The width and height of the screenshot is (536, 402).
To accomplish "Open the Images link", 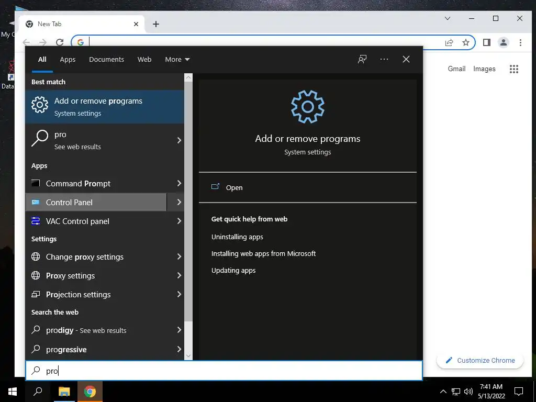I will click(x=484, y=69).
